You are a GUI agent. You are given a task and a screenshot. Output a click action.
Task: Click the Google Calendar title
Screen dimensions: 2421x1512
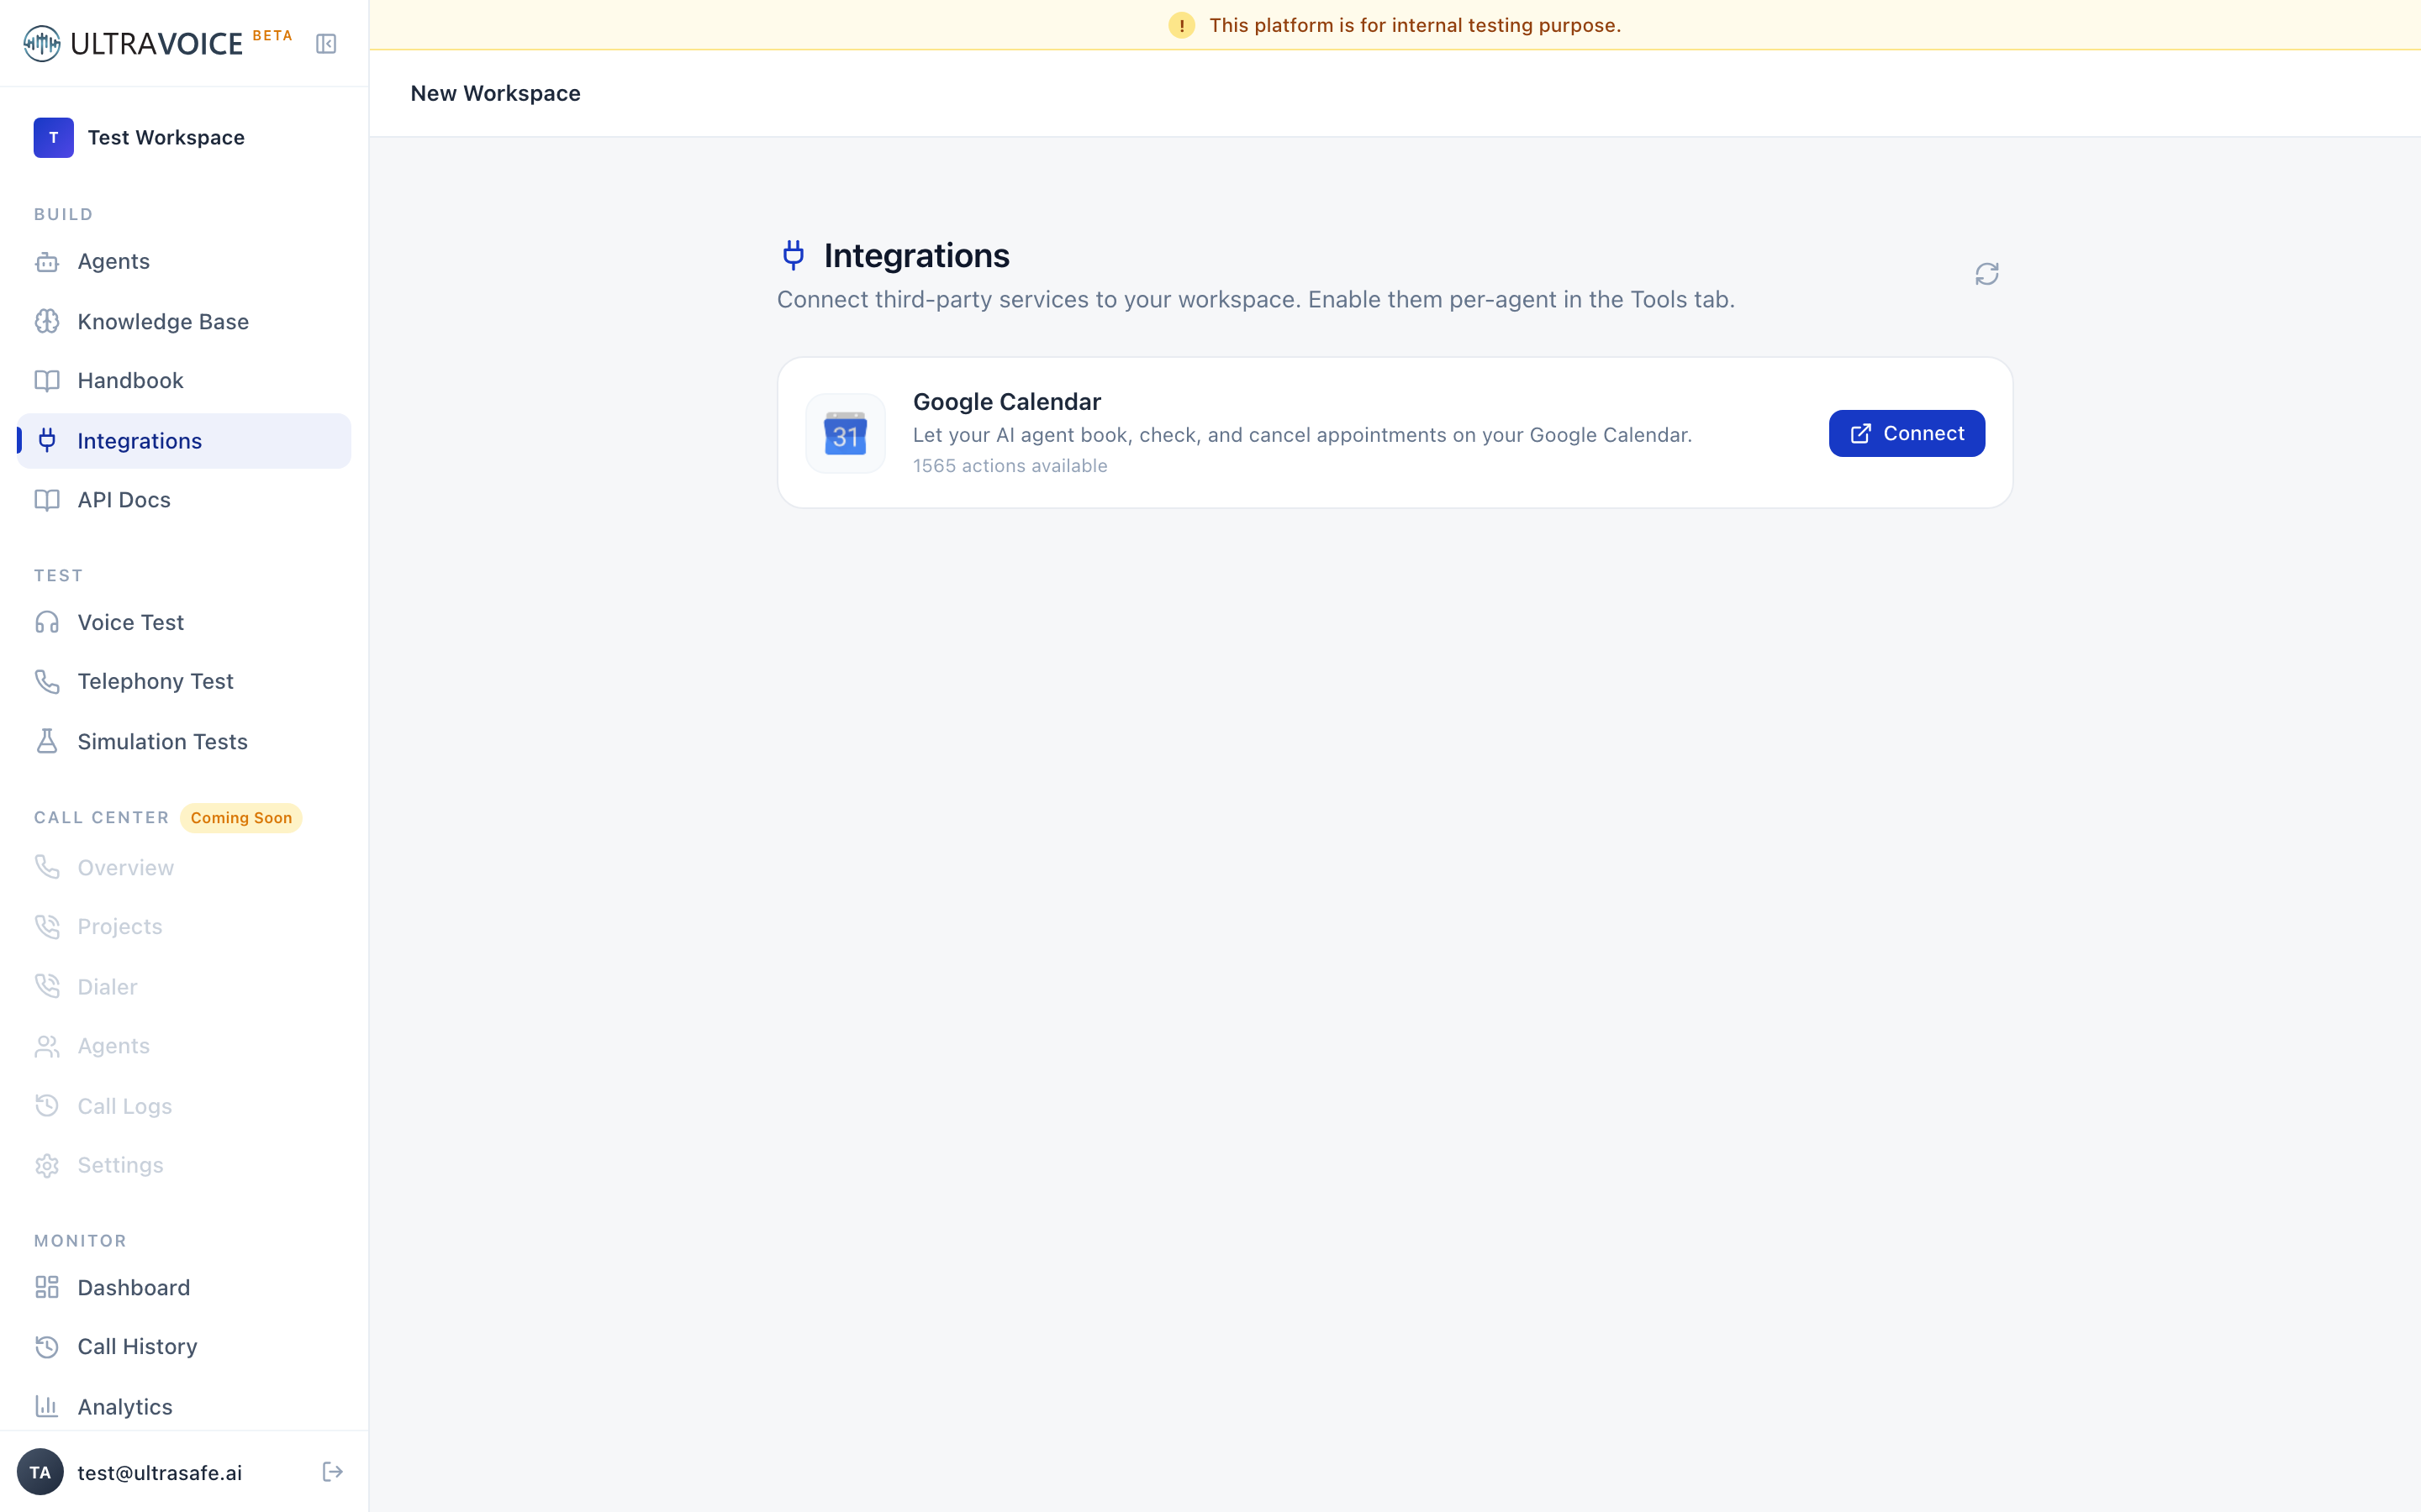pos(1006,402)
